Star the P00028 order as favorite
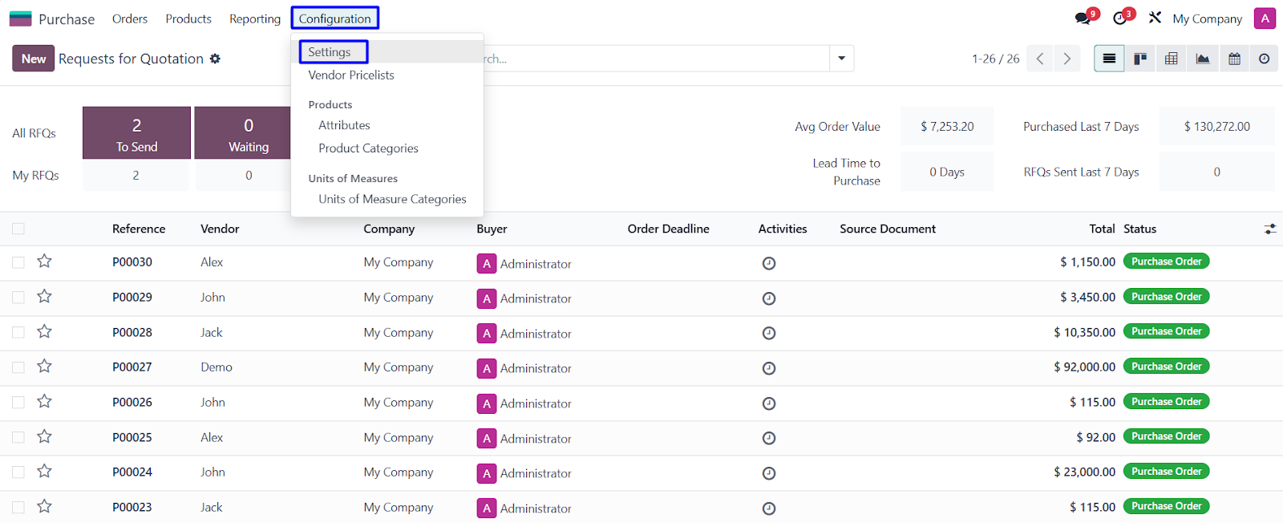Screen dimensions: 1283x523 point(44,331)
